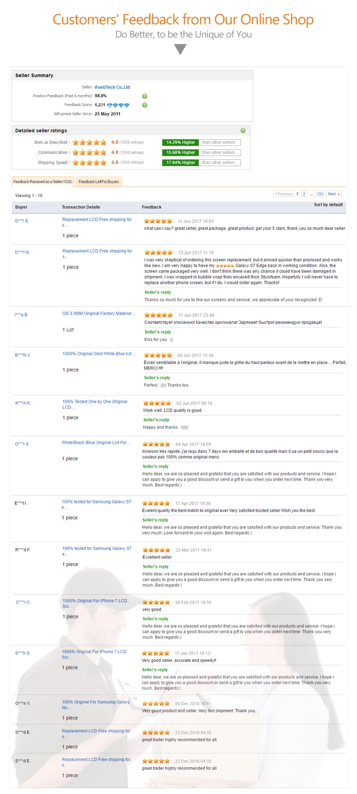This screenshot has height=794, width=357.
Task: Open the Sort by default dropdown
Action: pos(328,204)
